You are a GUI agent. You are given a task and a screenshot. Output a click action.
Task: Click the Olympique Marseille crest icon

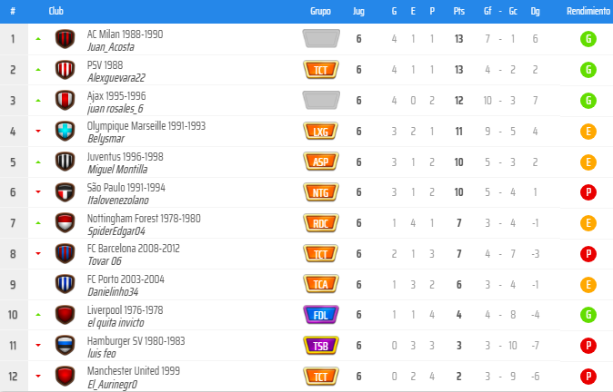(x=65, y=131)
